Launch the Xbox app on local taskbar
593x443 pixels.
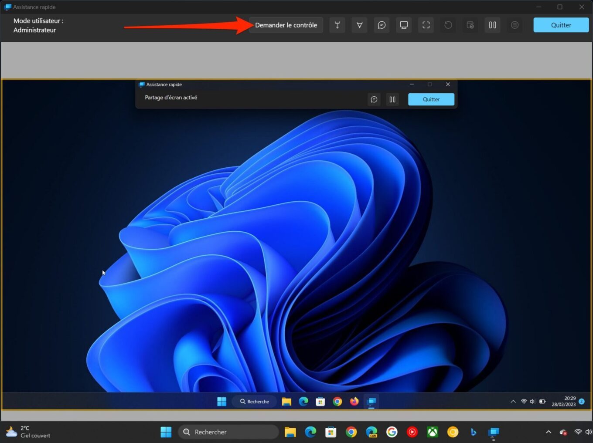click(x=433, y=432)
